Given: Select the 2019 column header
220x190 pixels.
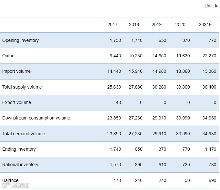Looking at the screenshot, I should click(156, 24).
